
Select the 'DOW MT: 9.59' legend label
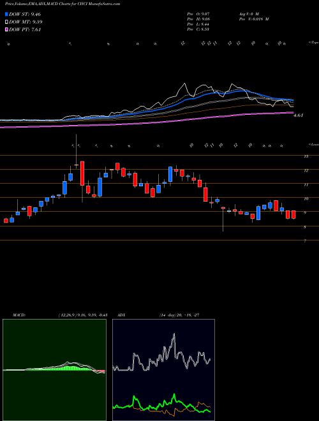coord(26,22)
